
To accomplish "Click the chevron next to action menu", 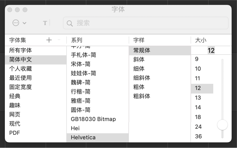I will 24,23.
